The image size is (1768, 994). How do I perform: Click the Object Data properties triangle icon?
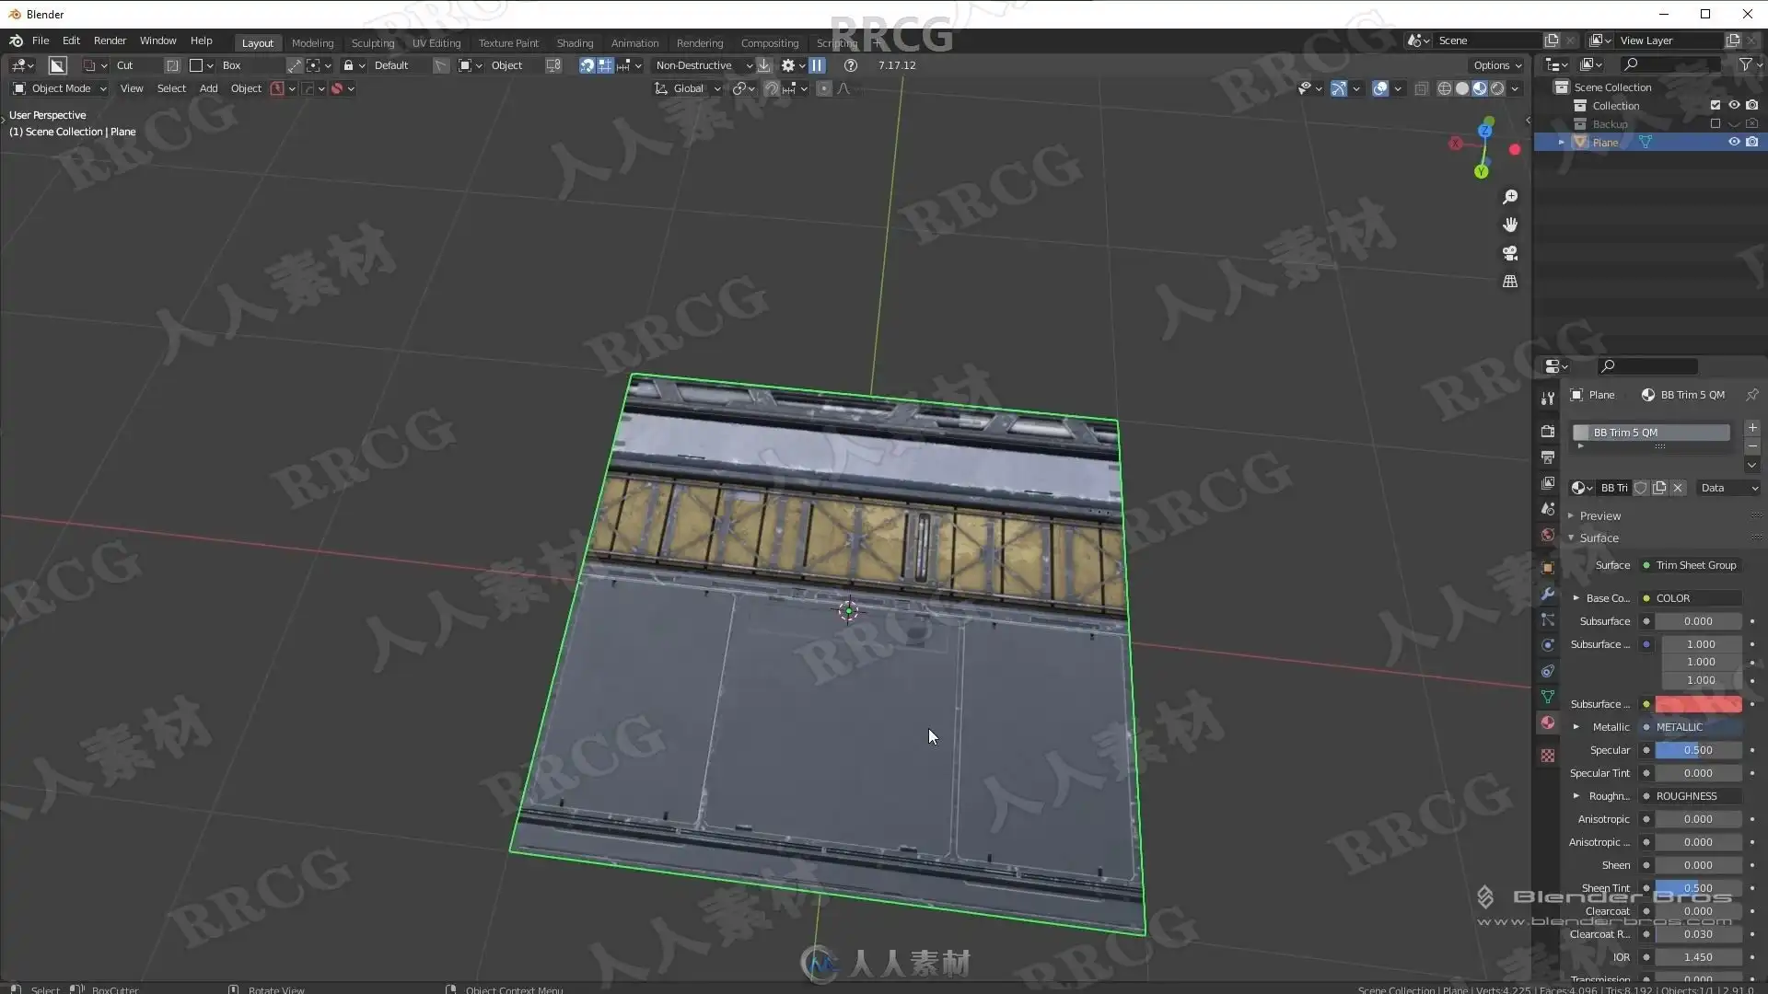[x=1548, y=697]
